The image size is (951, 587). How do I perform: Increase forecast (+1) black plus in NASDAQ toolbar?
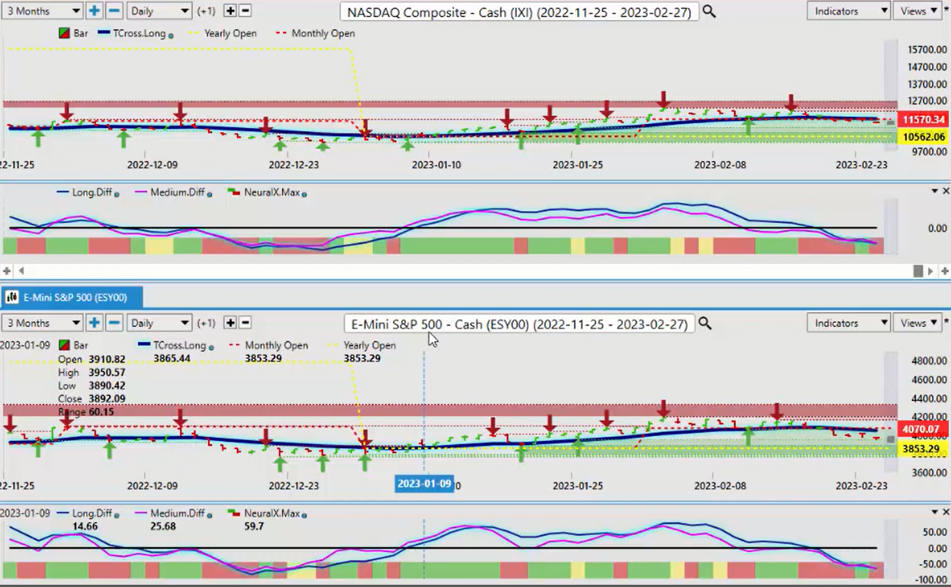tap(230, 11)
